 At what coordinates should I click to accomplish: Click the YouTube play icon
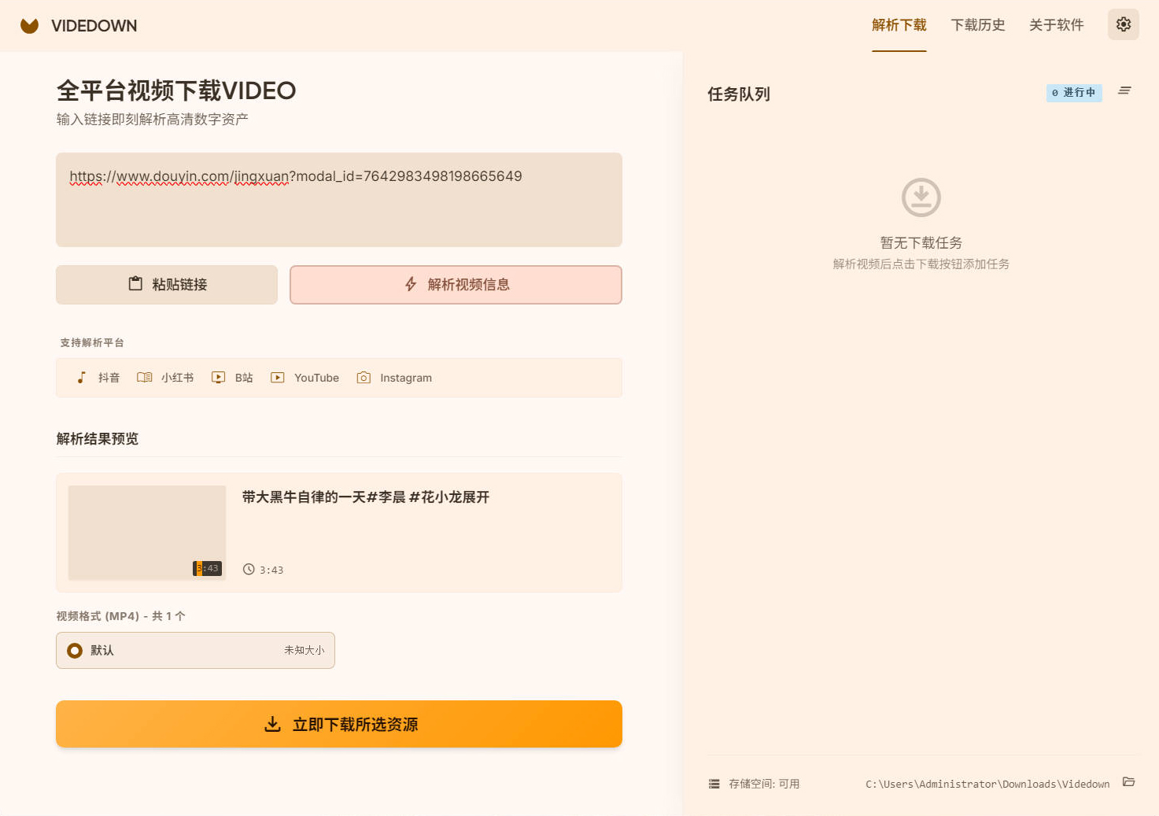pos(277,378)
